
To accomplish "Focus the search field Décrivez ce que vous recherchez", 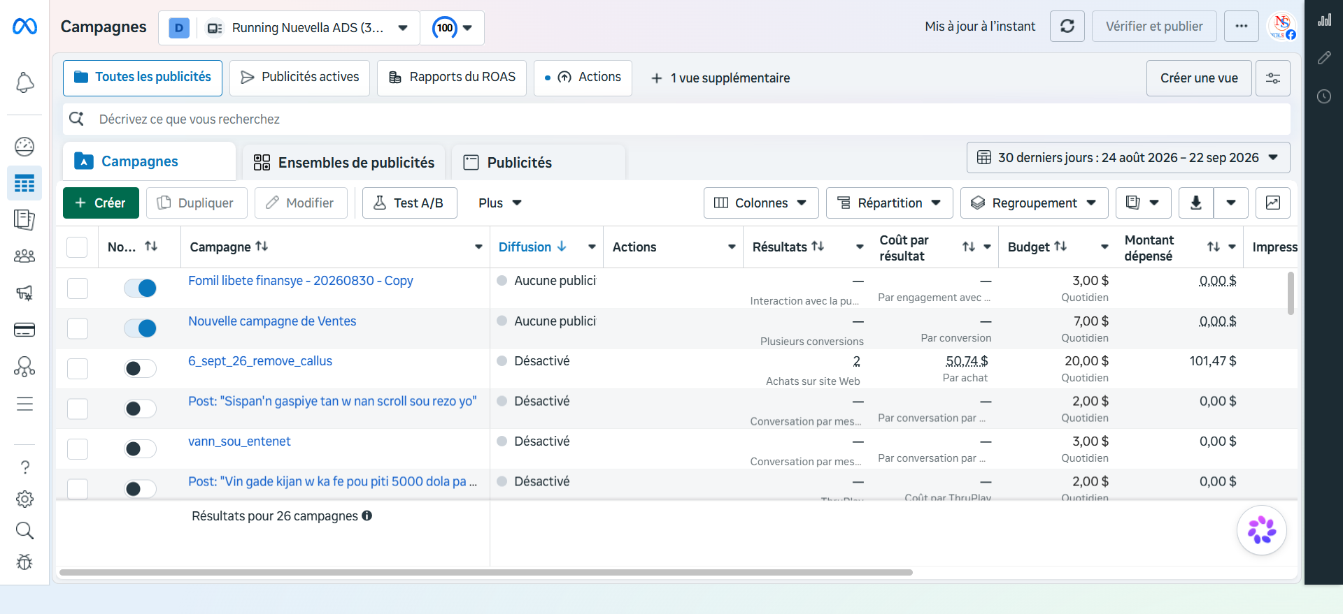I will (676, 119).
